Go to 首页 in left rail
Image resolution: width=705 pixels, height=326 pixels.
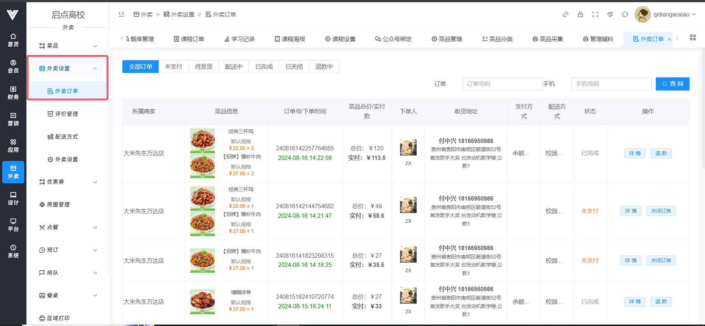[x=13, y=40]
